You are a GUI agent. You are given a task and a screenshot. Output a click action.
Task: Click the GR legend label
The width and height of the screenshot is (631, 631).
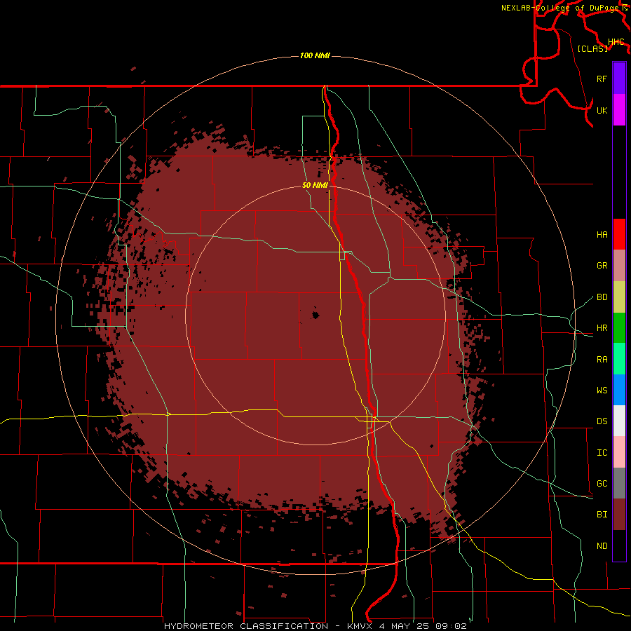(602, 266)
